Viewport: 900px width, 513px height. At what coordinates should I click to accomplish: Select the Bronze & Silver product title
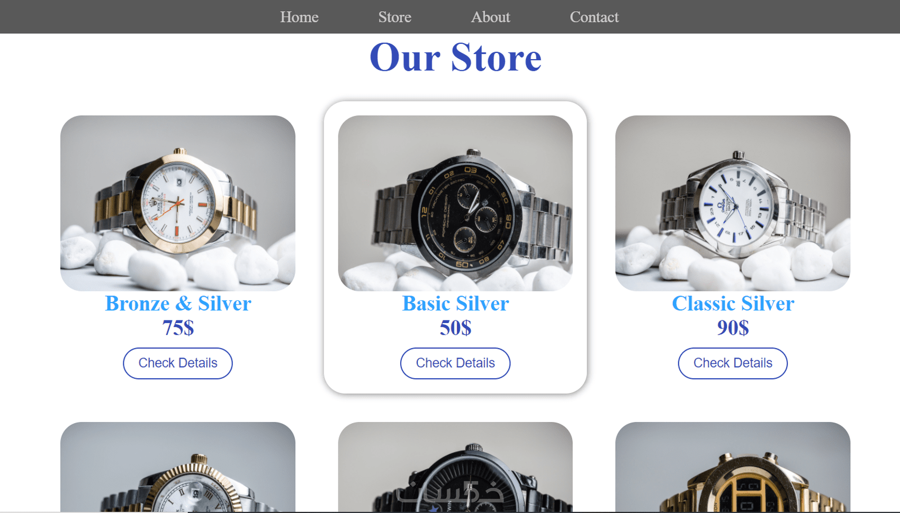tap(178, 304)
